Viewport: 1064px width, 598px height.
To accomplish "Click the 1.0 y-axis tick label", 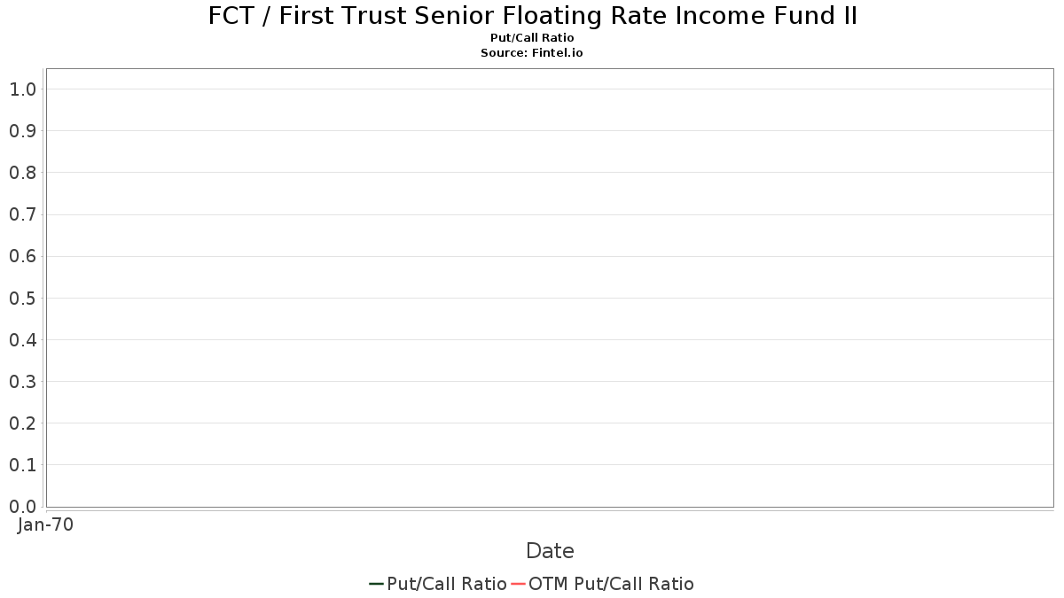I will (x=23, y=89).
